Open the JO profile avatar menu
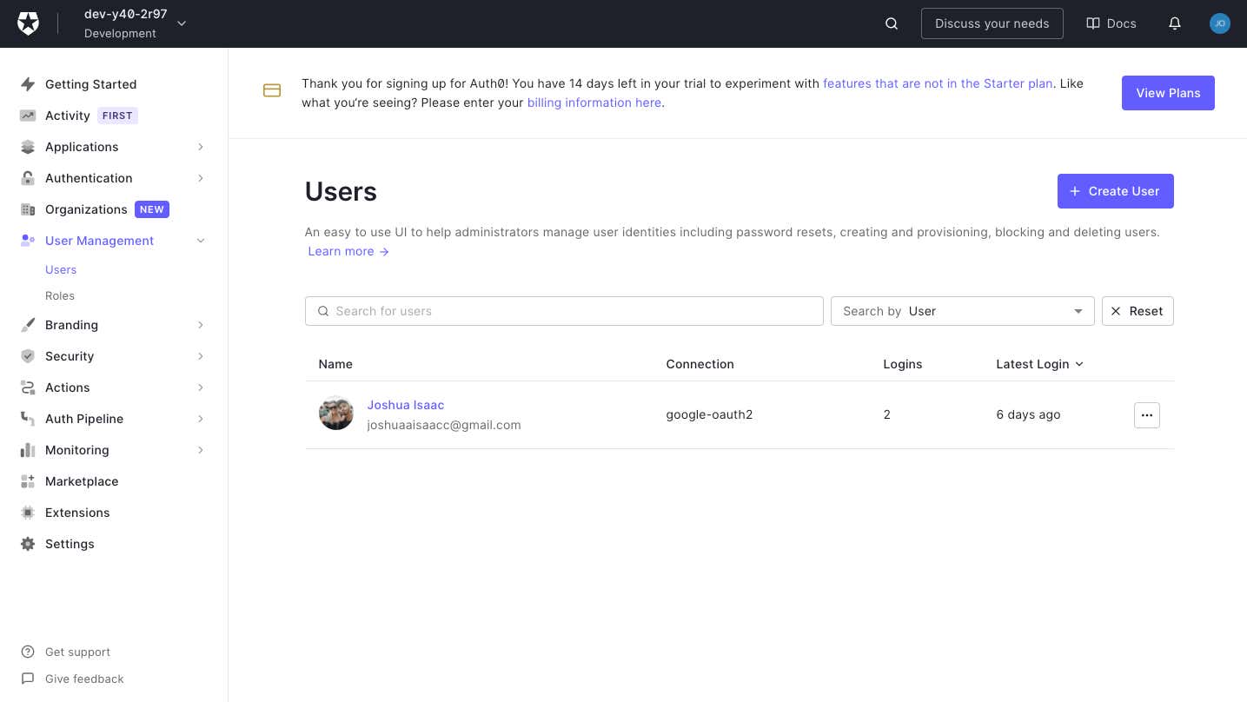This screenshot has height=702, width=1247. click(1220, 23)
